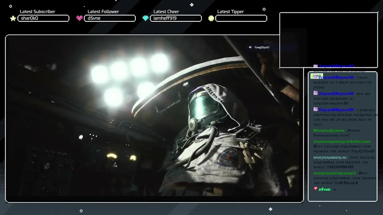Open saucygrabberlac username in chat
The image size is (383, 215).
(x=330, y=157)
